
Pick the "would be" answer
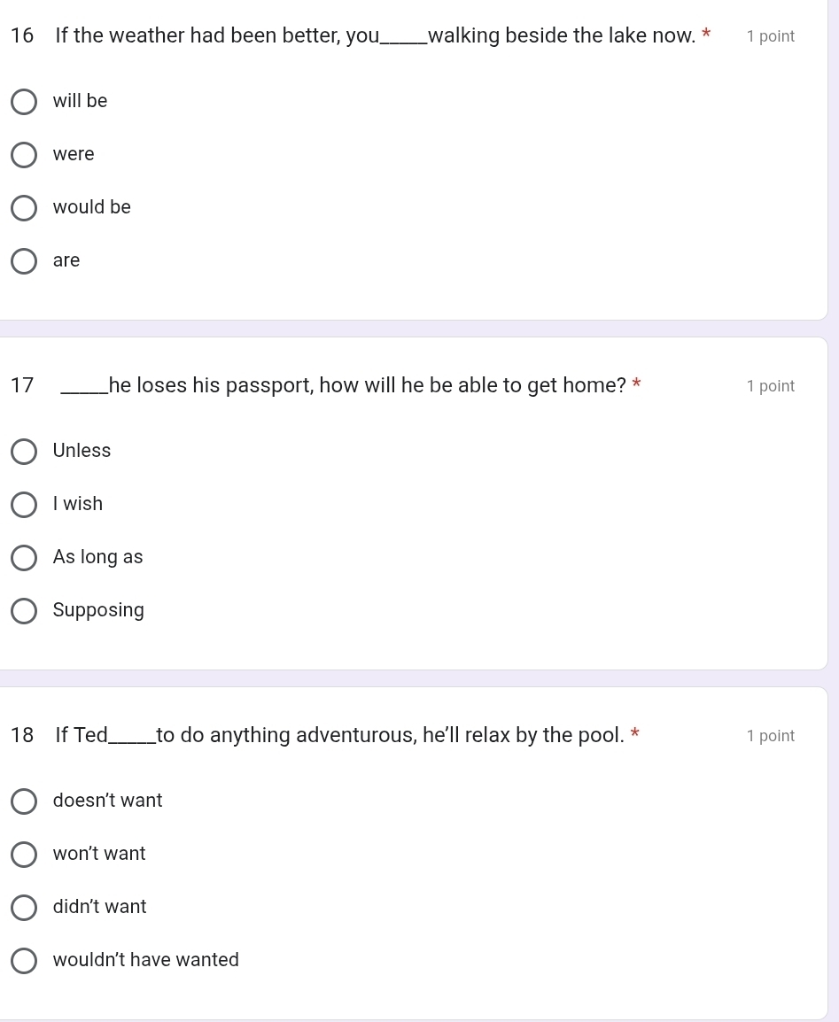(x=24, y=208)
